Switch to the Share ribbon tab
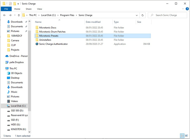This screenshot has width=190, height=139. click(x=29, y=9)
